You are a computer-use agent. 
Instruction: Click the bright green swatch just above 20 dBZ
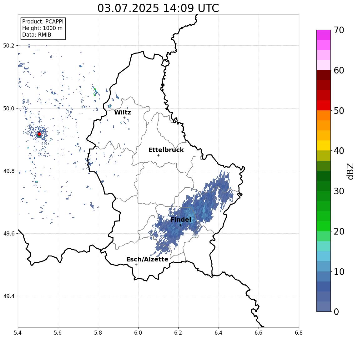point(324,226)
